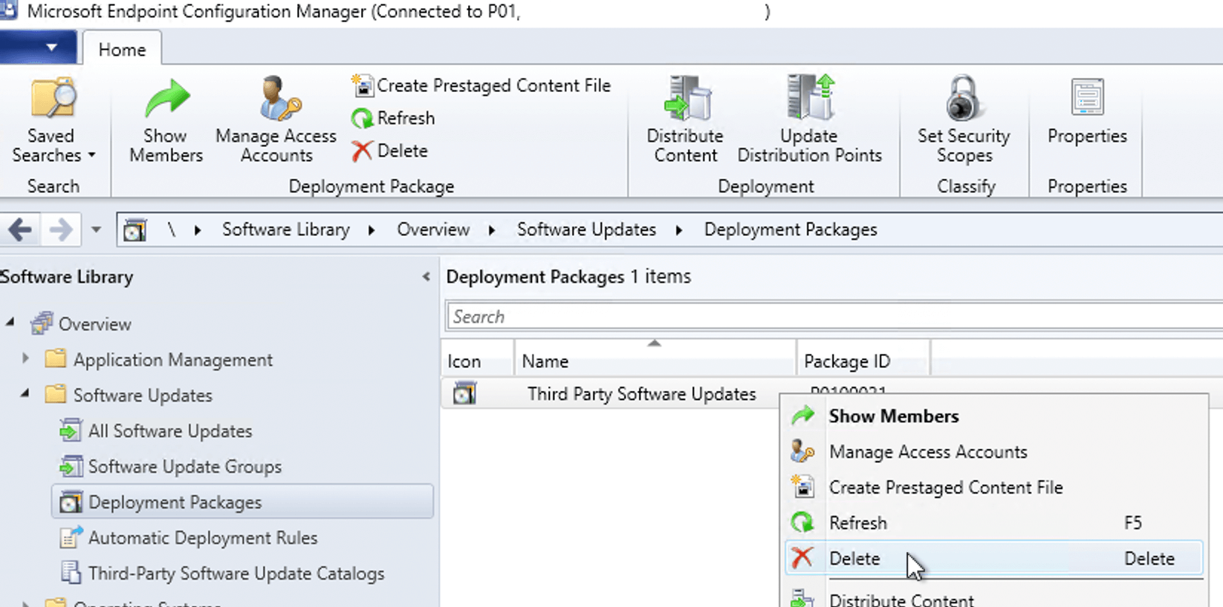The width and height of the screenshot is (1223, 607).
Task: Click Refresh in the ribbon
Action: [393, 118]
